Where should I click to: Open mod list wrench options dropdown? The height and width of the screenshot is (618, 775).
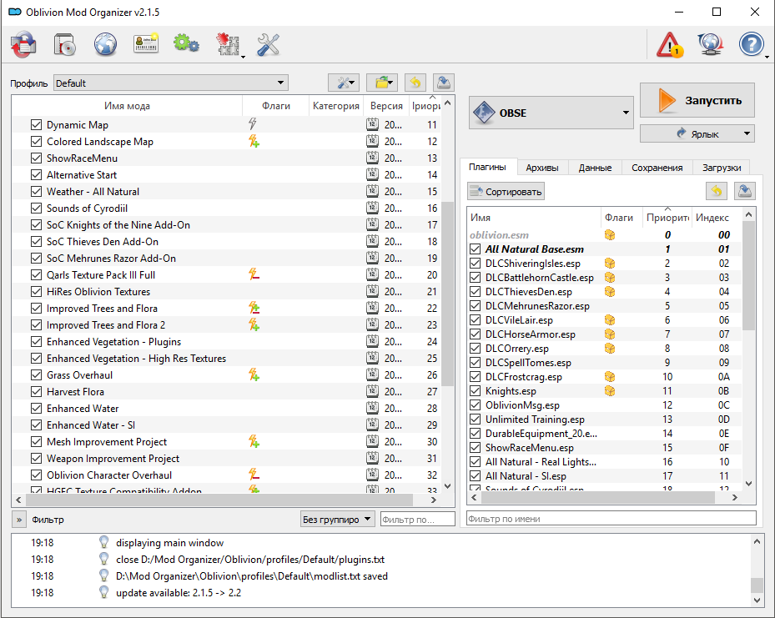(345, 83)
